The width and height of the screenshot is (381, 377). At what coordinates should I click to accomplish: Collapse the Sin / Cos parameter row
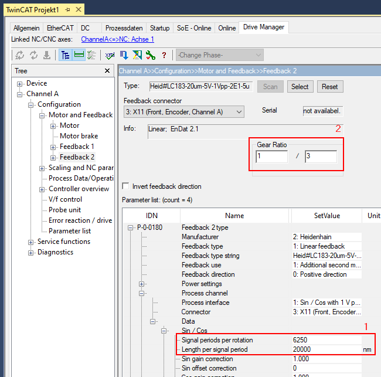pyautogui.click(x=164, y=331)
